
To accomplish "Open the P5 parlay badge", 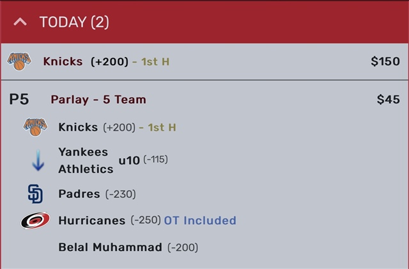I will (19, 99).
